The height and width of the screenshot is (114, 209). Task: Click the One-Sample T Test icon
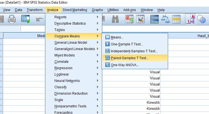click(x=108, y=44)
